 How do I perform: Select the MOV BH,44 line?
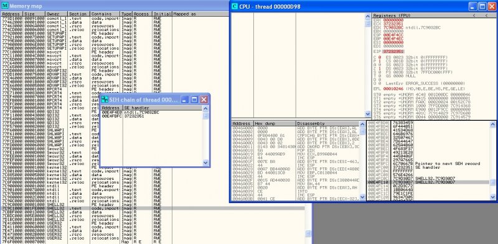[x=295, y=184]
